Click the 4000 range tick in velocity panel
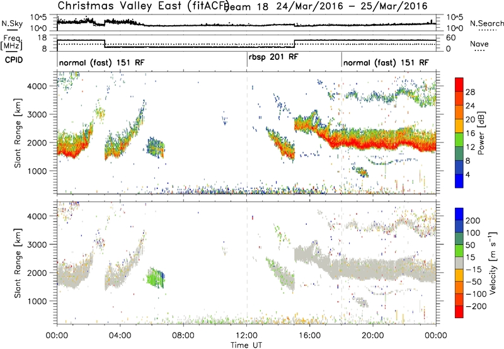This screenshot has height=349, width=504. pos(37,216)
